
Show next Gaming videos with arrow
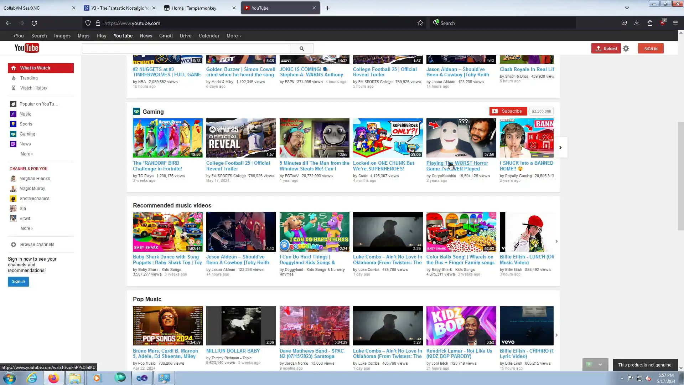[x=560, y=148]
